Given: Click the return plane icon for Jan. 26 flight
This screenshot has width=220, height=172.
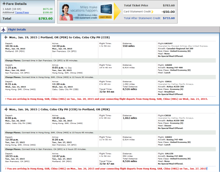Looking at the screenshot, I should [6, 109].
